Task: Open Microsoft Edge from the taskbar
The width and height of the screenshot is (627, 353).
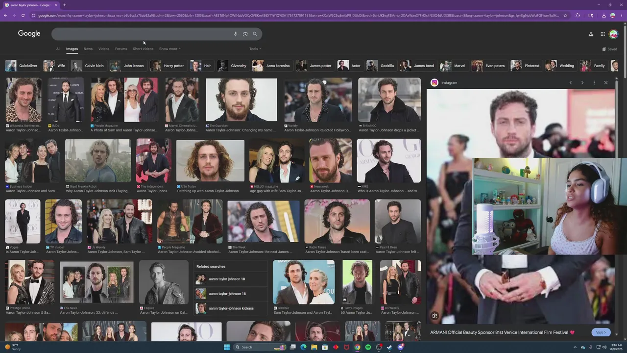Action: tap(303, 347)
